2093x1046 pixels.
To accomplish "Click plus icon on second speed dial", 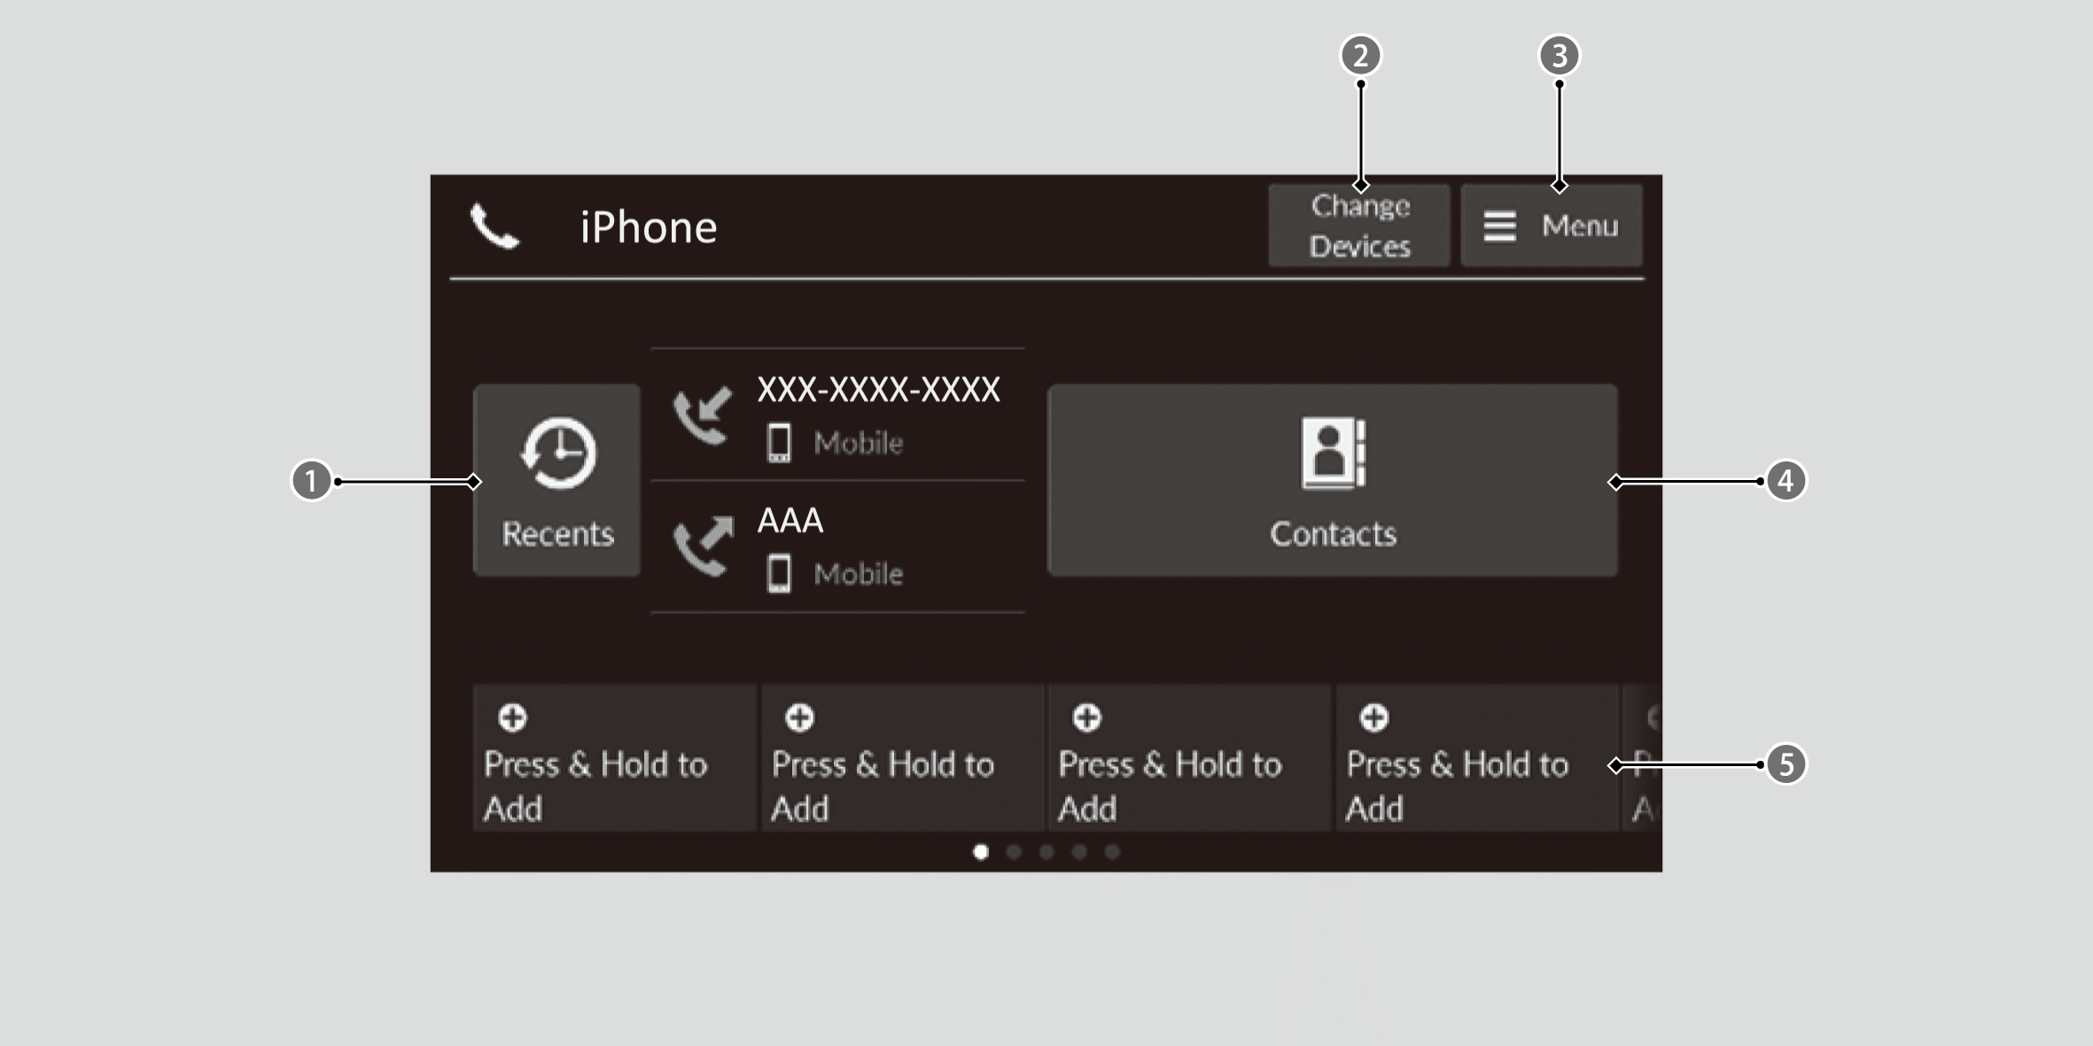I will click(x=799, y=717).
